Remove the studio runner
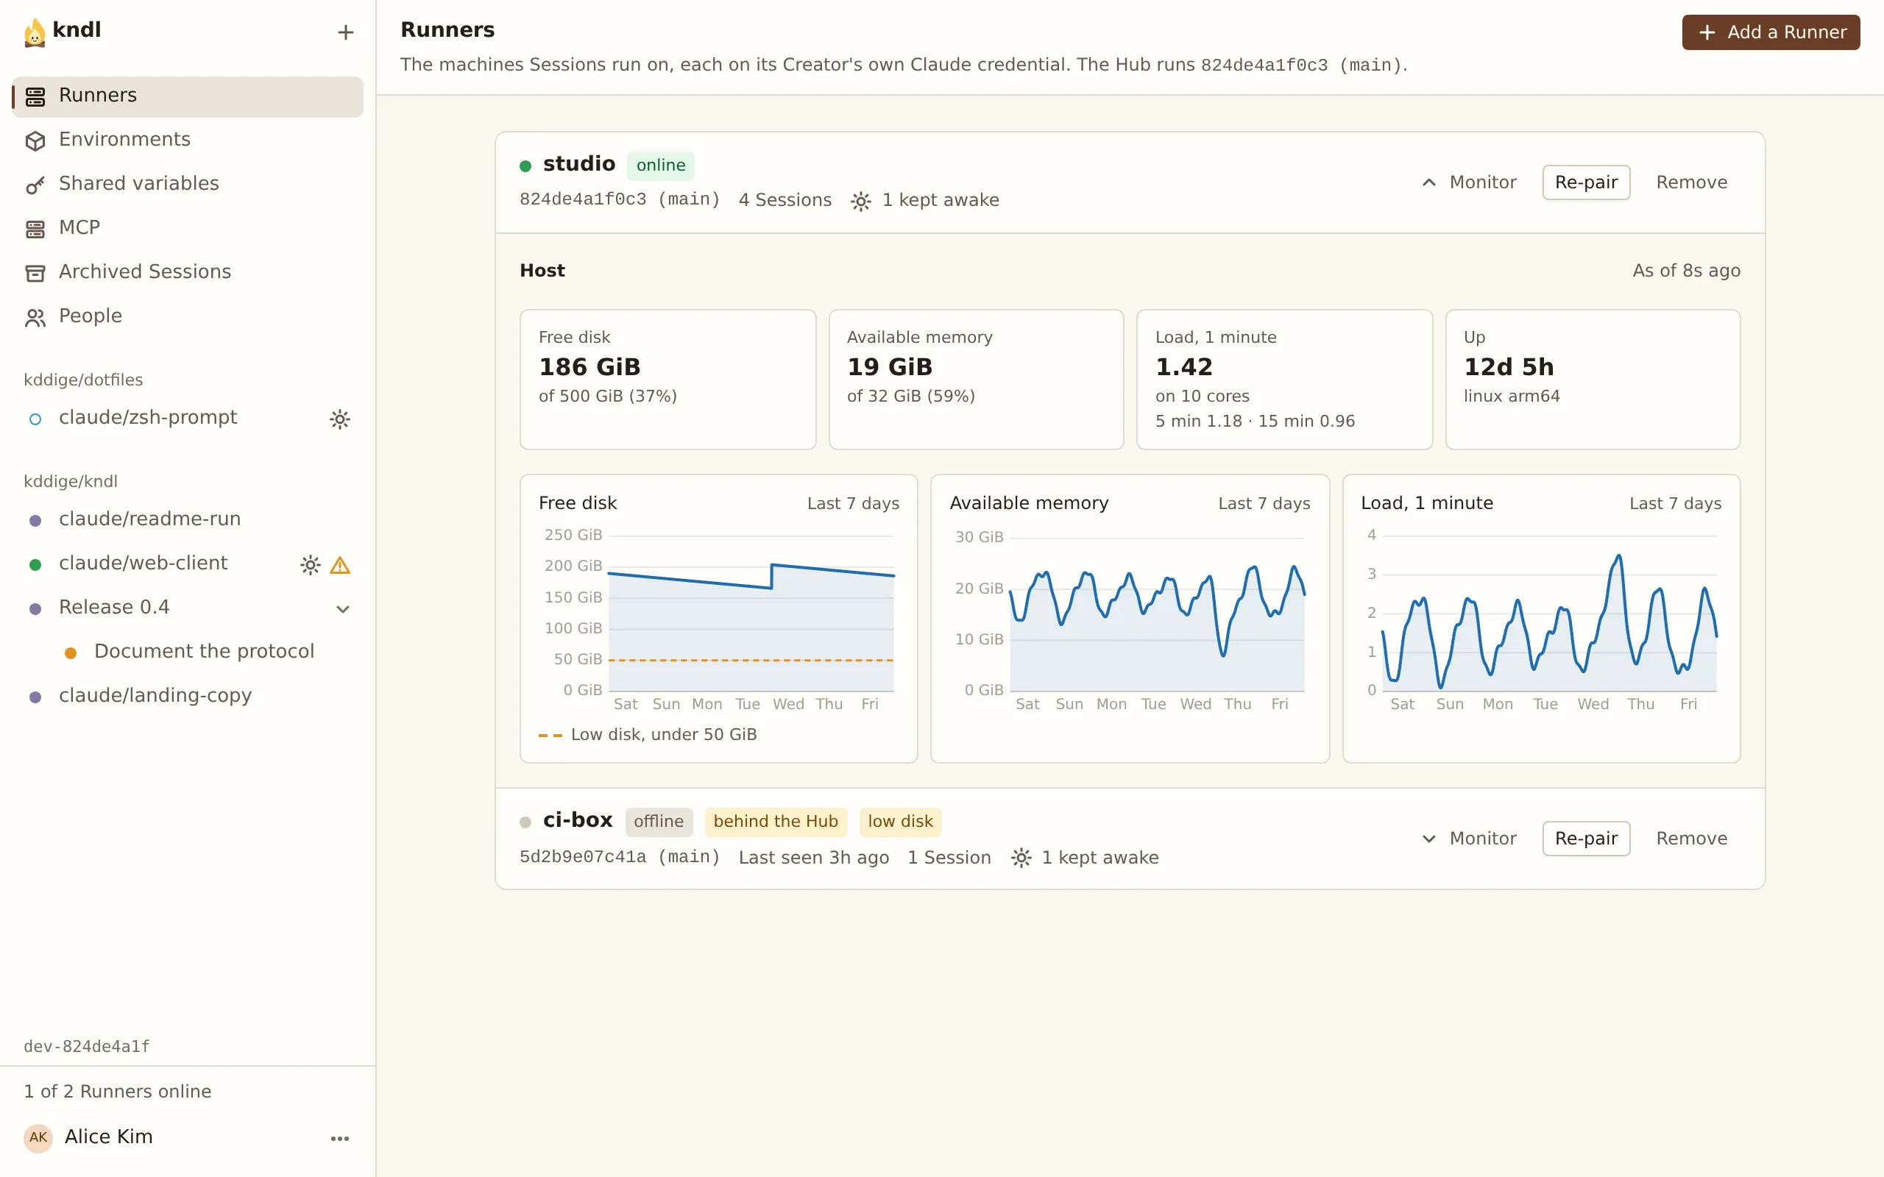Screen dimensions: 1884x1177 tap(1691, 182)
